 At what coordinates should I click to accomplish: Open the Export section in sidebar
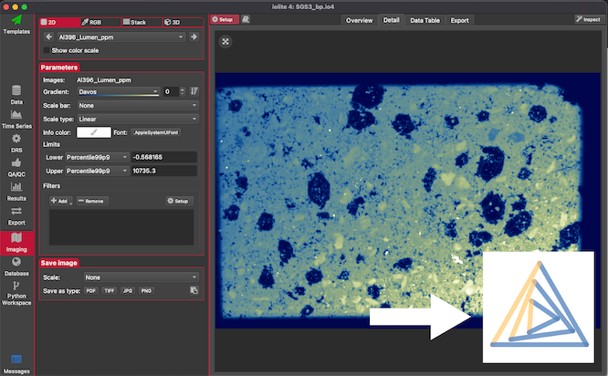[x=16, y=216]
